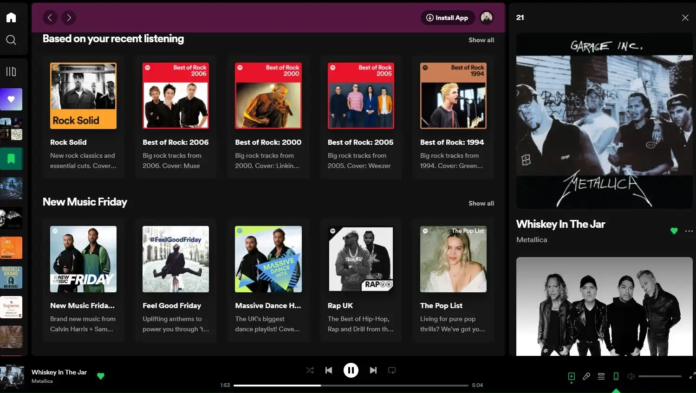This screenshot has width=696, height=393.
Task: Toggle shuffle playback
Action: 310,370
